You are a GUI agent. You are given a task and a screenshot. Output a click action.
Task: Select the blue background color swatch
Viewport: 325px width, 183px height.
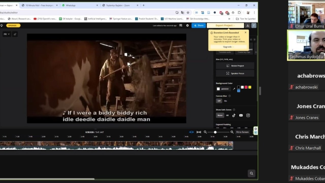[238, 91]
